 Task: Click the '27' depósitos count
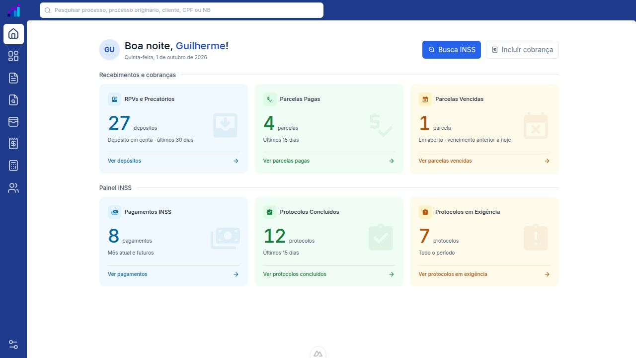119,123
